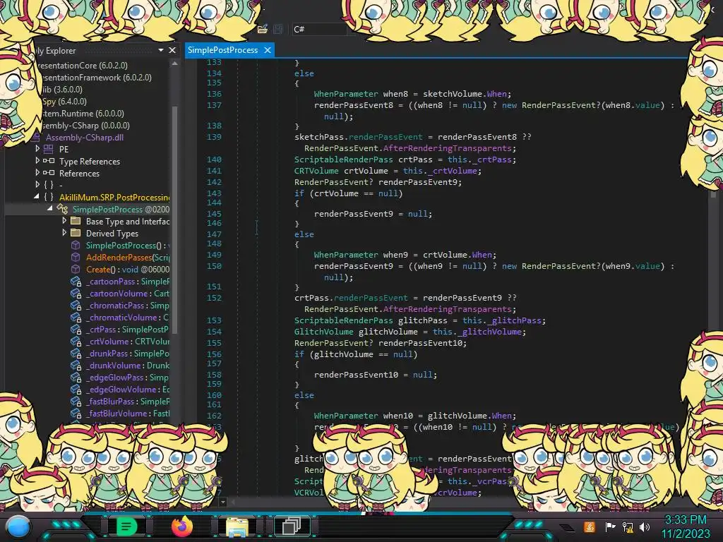The image size is (723, 542).
Task: Open the Assembly Explorer panel options arrow
Action: click(x=161, y=50)
